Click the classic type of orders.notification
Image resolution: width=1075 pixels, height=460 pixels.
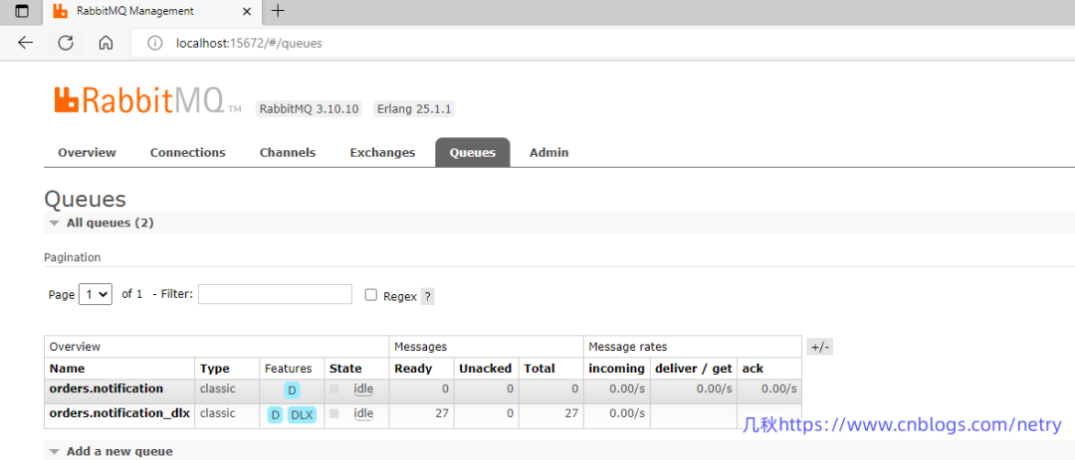click(x=218, y=388)
